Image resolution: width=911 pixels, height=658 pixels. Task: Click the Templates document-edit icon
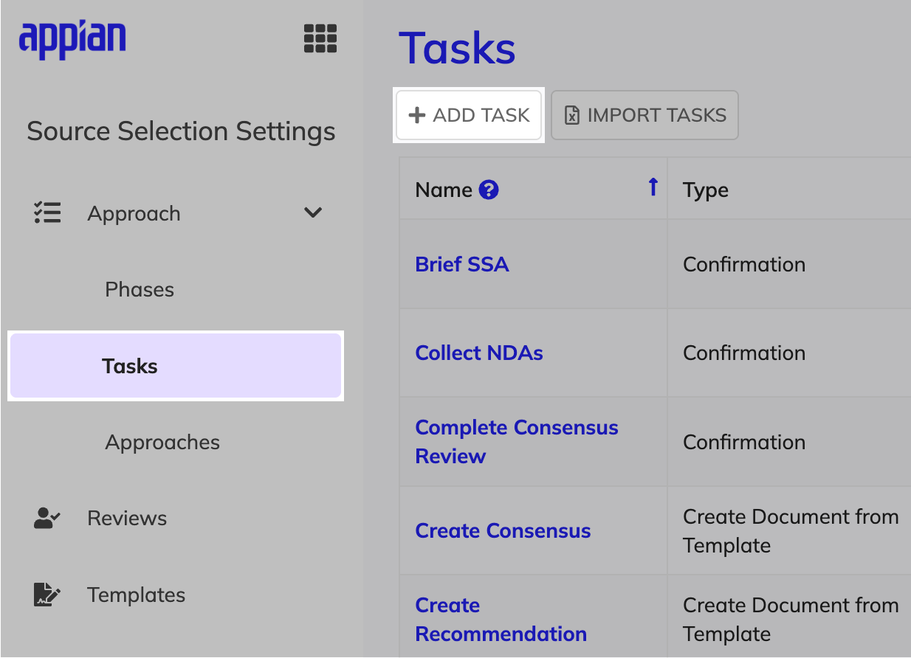pyautogui.click(x=48, y=595)
